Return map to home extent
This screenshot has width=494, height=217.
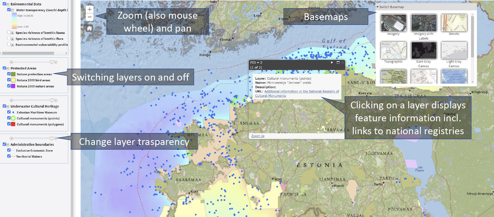89,28
